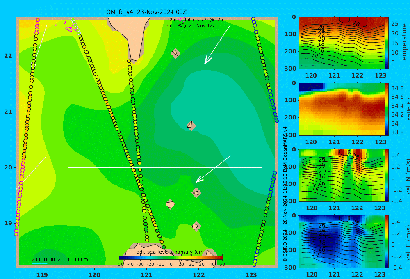Select the salinity colorbar
The height and width of the screenshot is (279, 410).
tap(387, 109)
